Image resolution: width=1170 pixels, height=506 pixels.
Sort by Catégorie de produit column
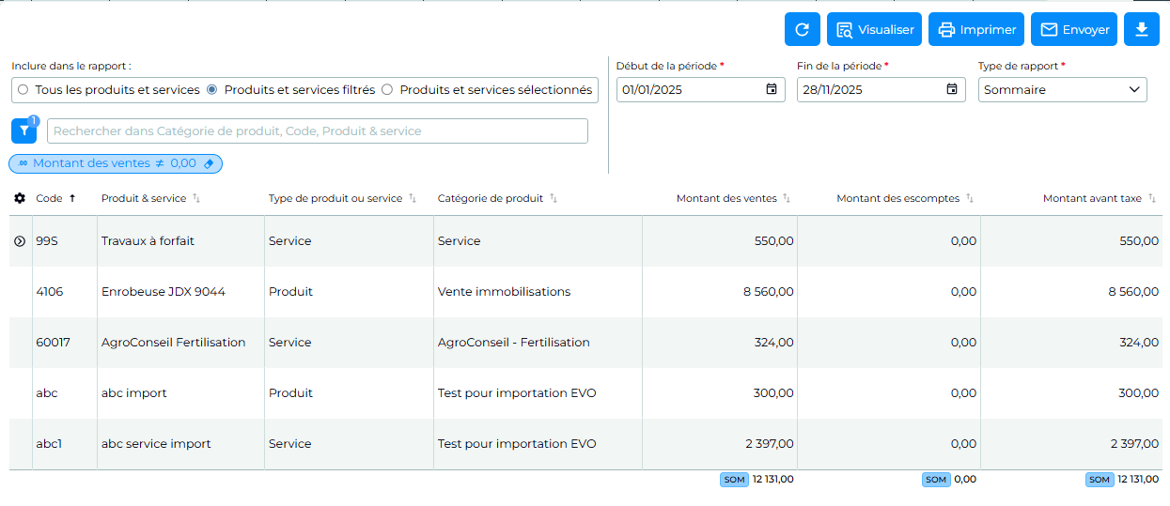tap(554, 198)
